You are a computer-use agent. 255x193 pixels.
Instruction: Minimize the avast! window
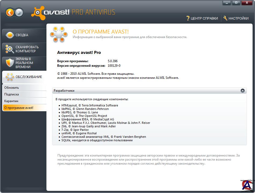point(227,3)
